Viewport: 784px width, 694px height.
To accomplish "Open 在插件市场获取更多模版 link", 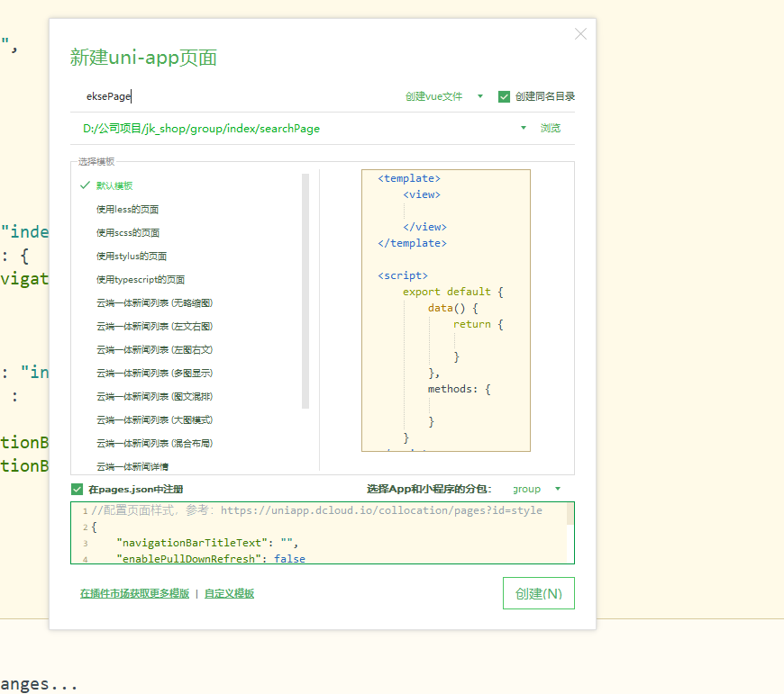I will coord(134,593).
